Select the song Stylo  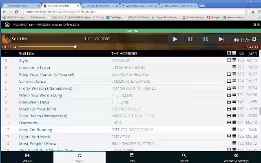pos(24,61)
